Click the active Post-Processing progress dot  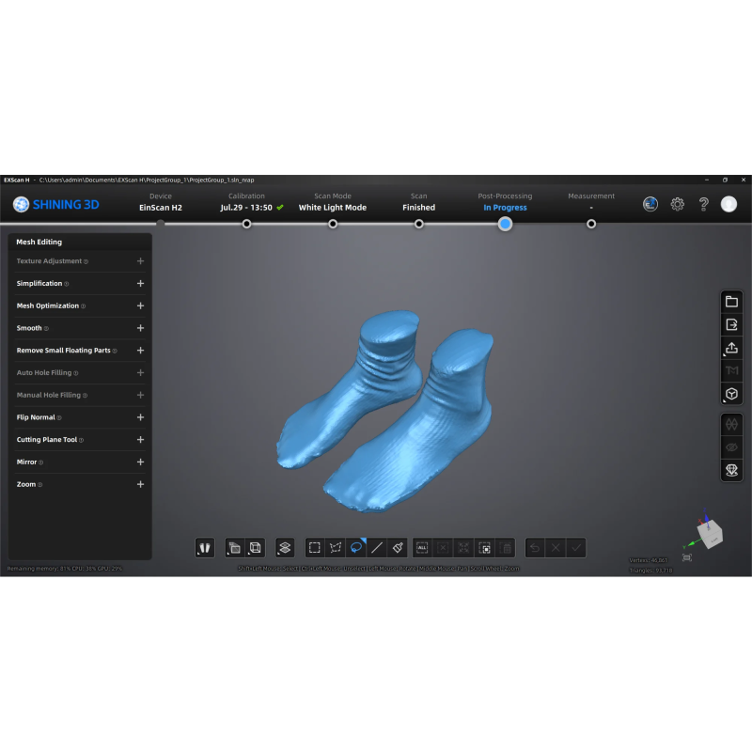505,224
